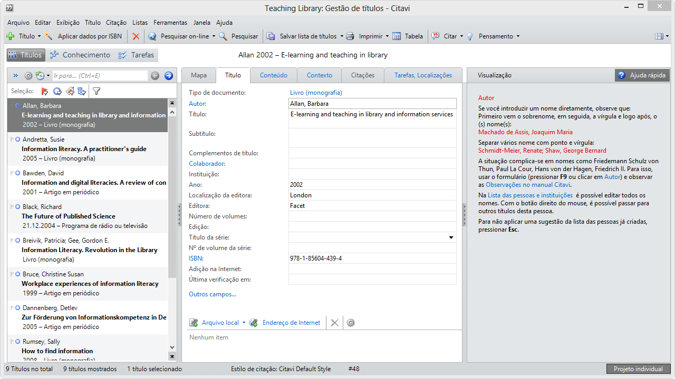Click the orange tag selection filter icon
The width and height of the screenshot is (675, 379).
coord(70,91)
